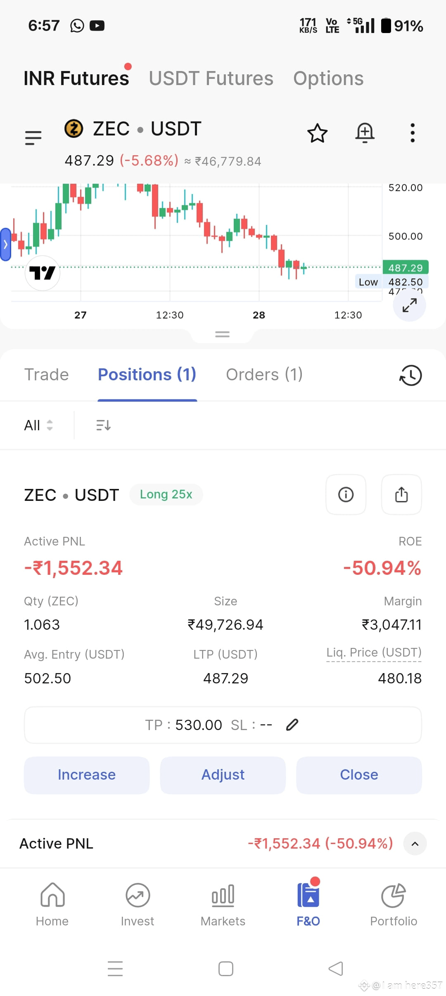Toggle Active PNL summary chevron
Screen dimensions: 446x996
(x=415, y=844)
